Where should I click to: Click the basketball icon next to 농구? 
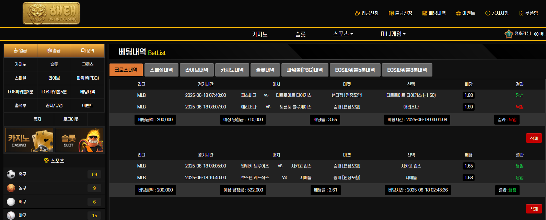pos(11,188)
